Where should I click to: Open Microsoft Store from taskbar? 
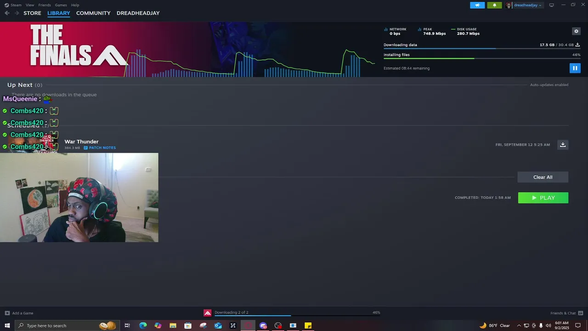[188, 325]
